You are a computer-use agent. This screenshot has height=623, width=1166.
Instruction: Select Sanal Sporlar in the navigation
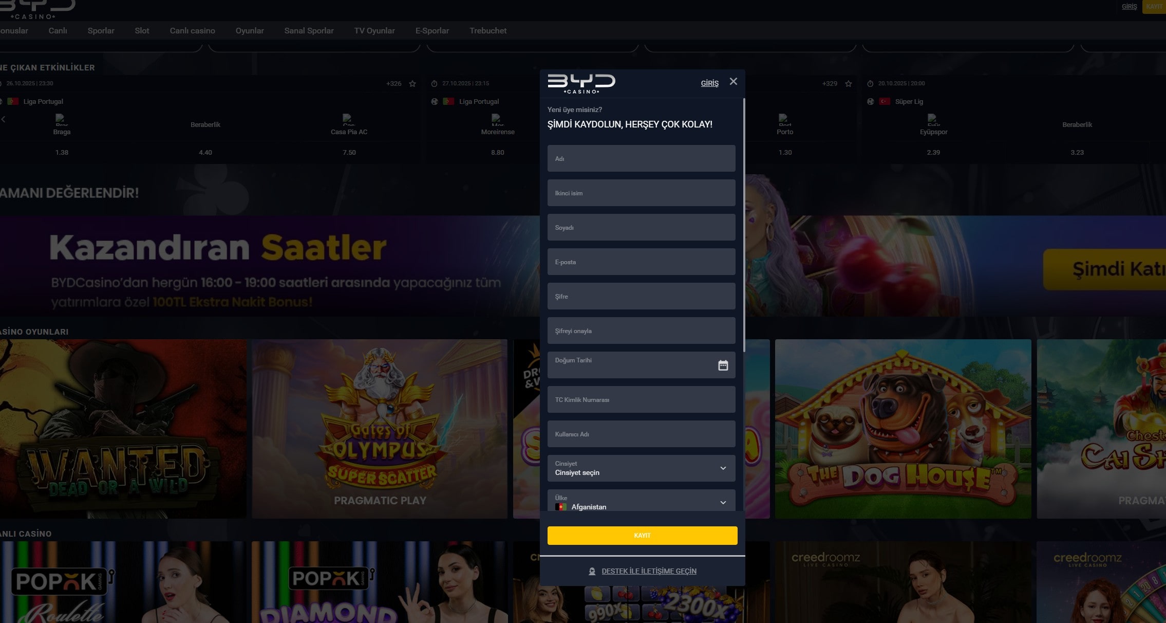[x=309, y=30]
